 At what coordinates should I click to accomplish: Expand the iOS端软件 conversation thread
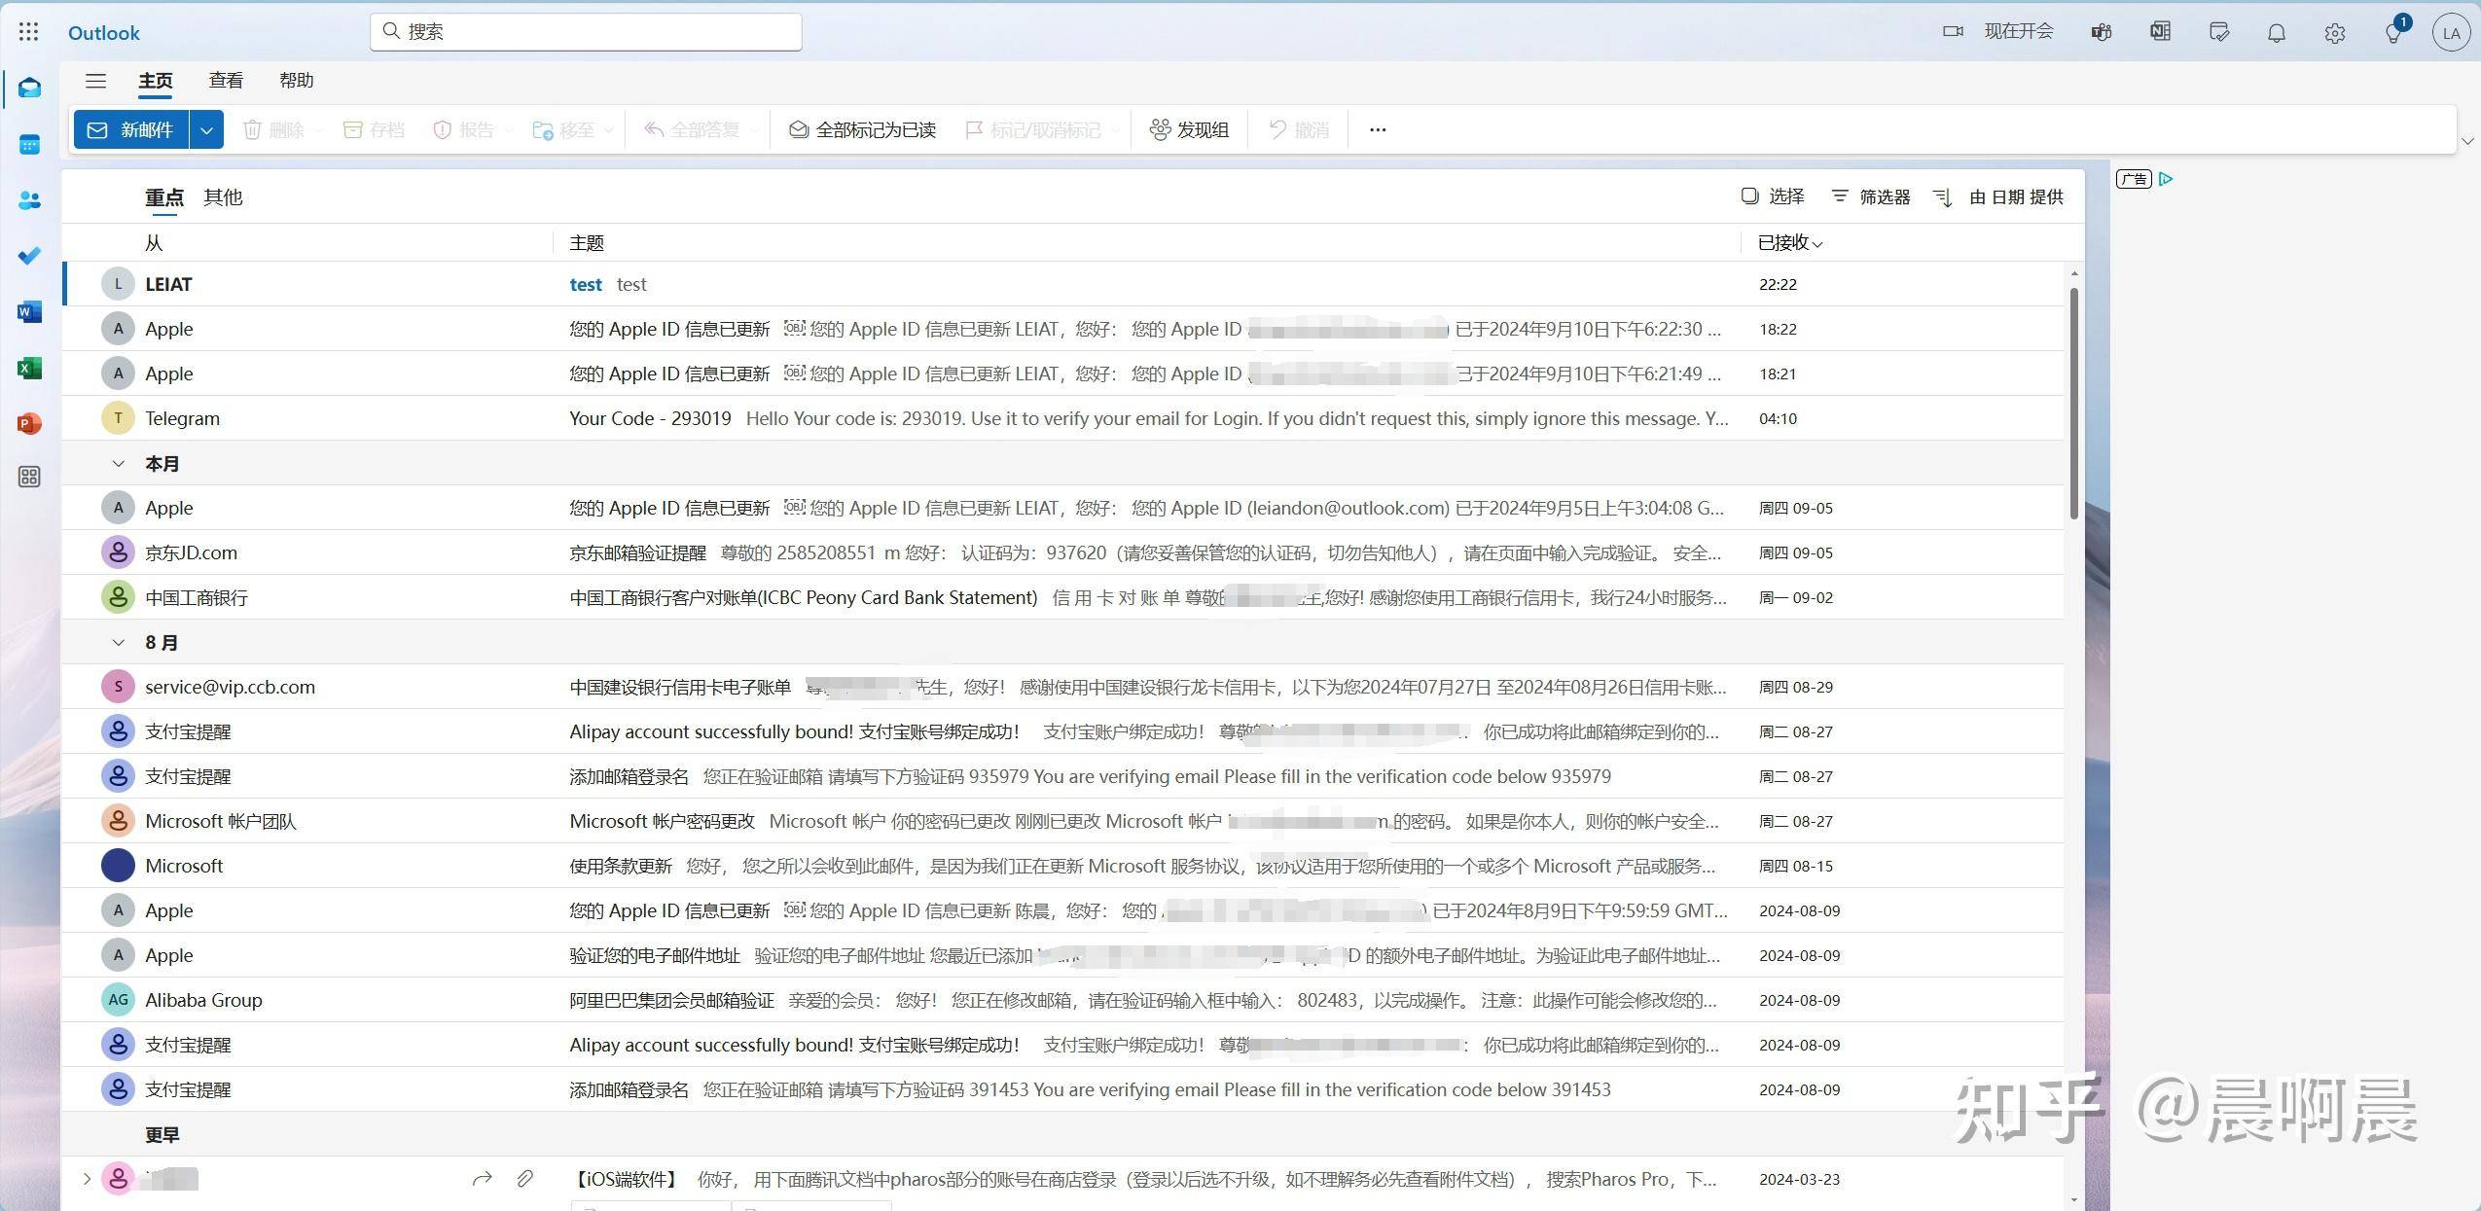[x=87, y=1179]
